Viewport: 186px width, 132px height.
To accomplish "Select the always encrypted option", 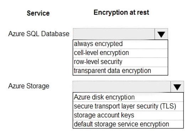I will coord(121,44).
